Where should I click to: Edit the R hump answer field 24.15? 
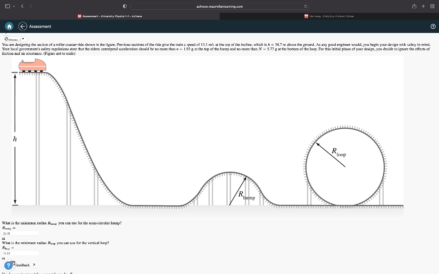tap(20, 233)
